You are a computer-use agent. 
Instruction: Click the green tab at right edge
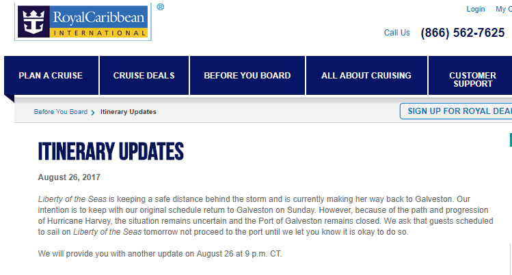point(511,140)
